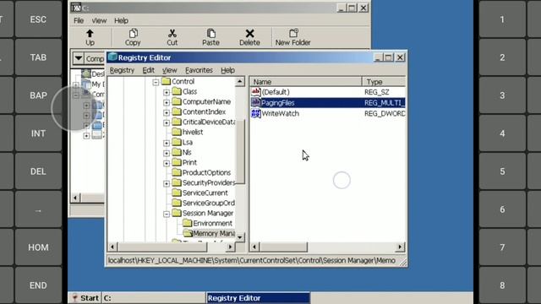Sort by the Name column header
This screenshot has width=541, height=304.
pos(306,82)
